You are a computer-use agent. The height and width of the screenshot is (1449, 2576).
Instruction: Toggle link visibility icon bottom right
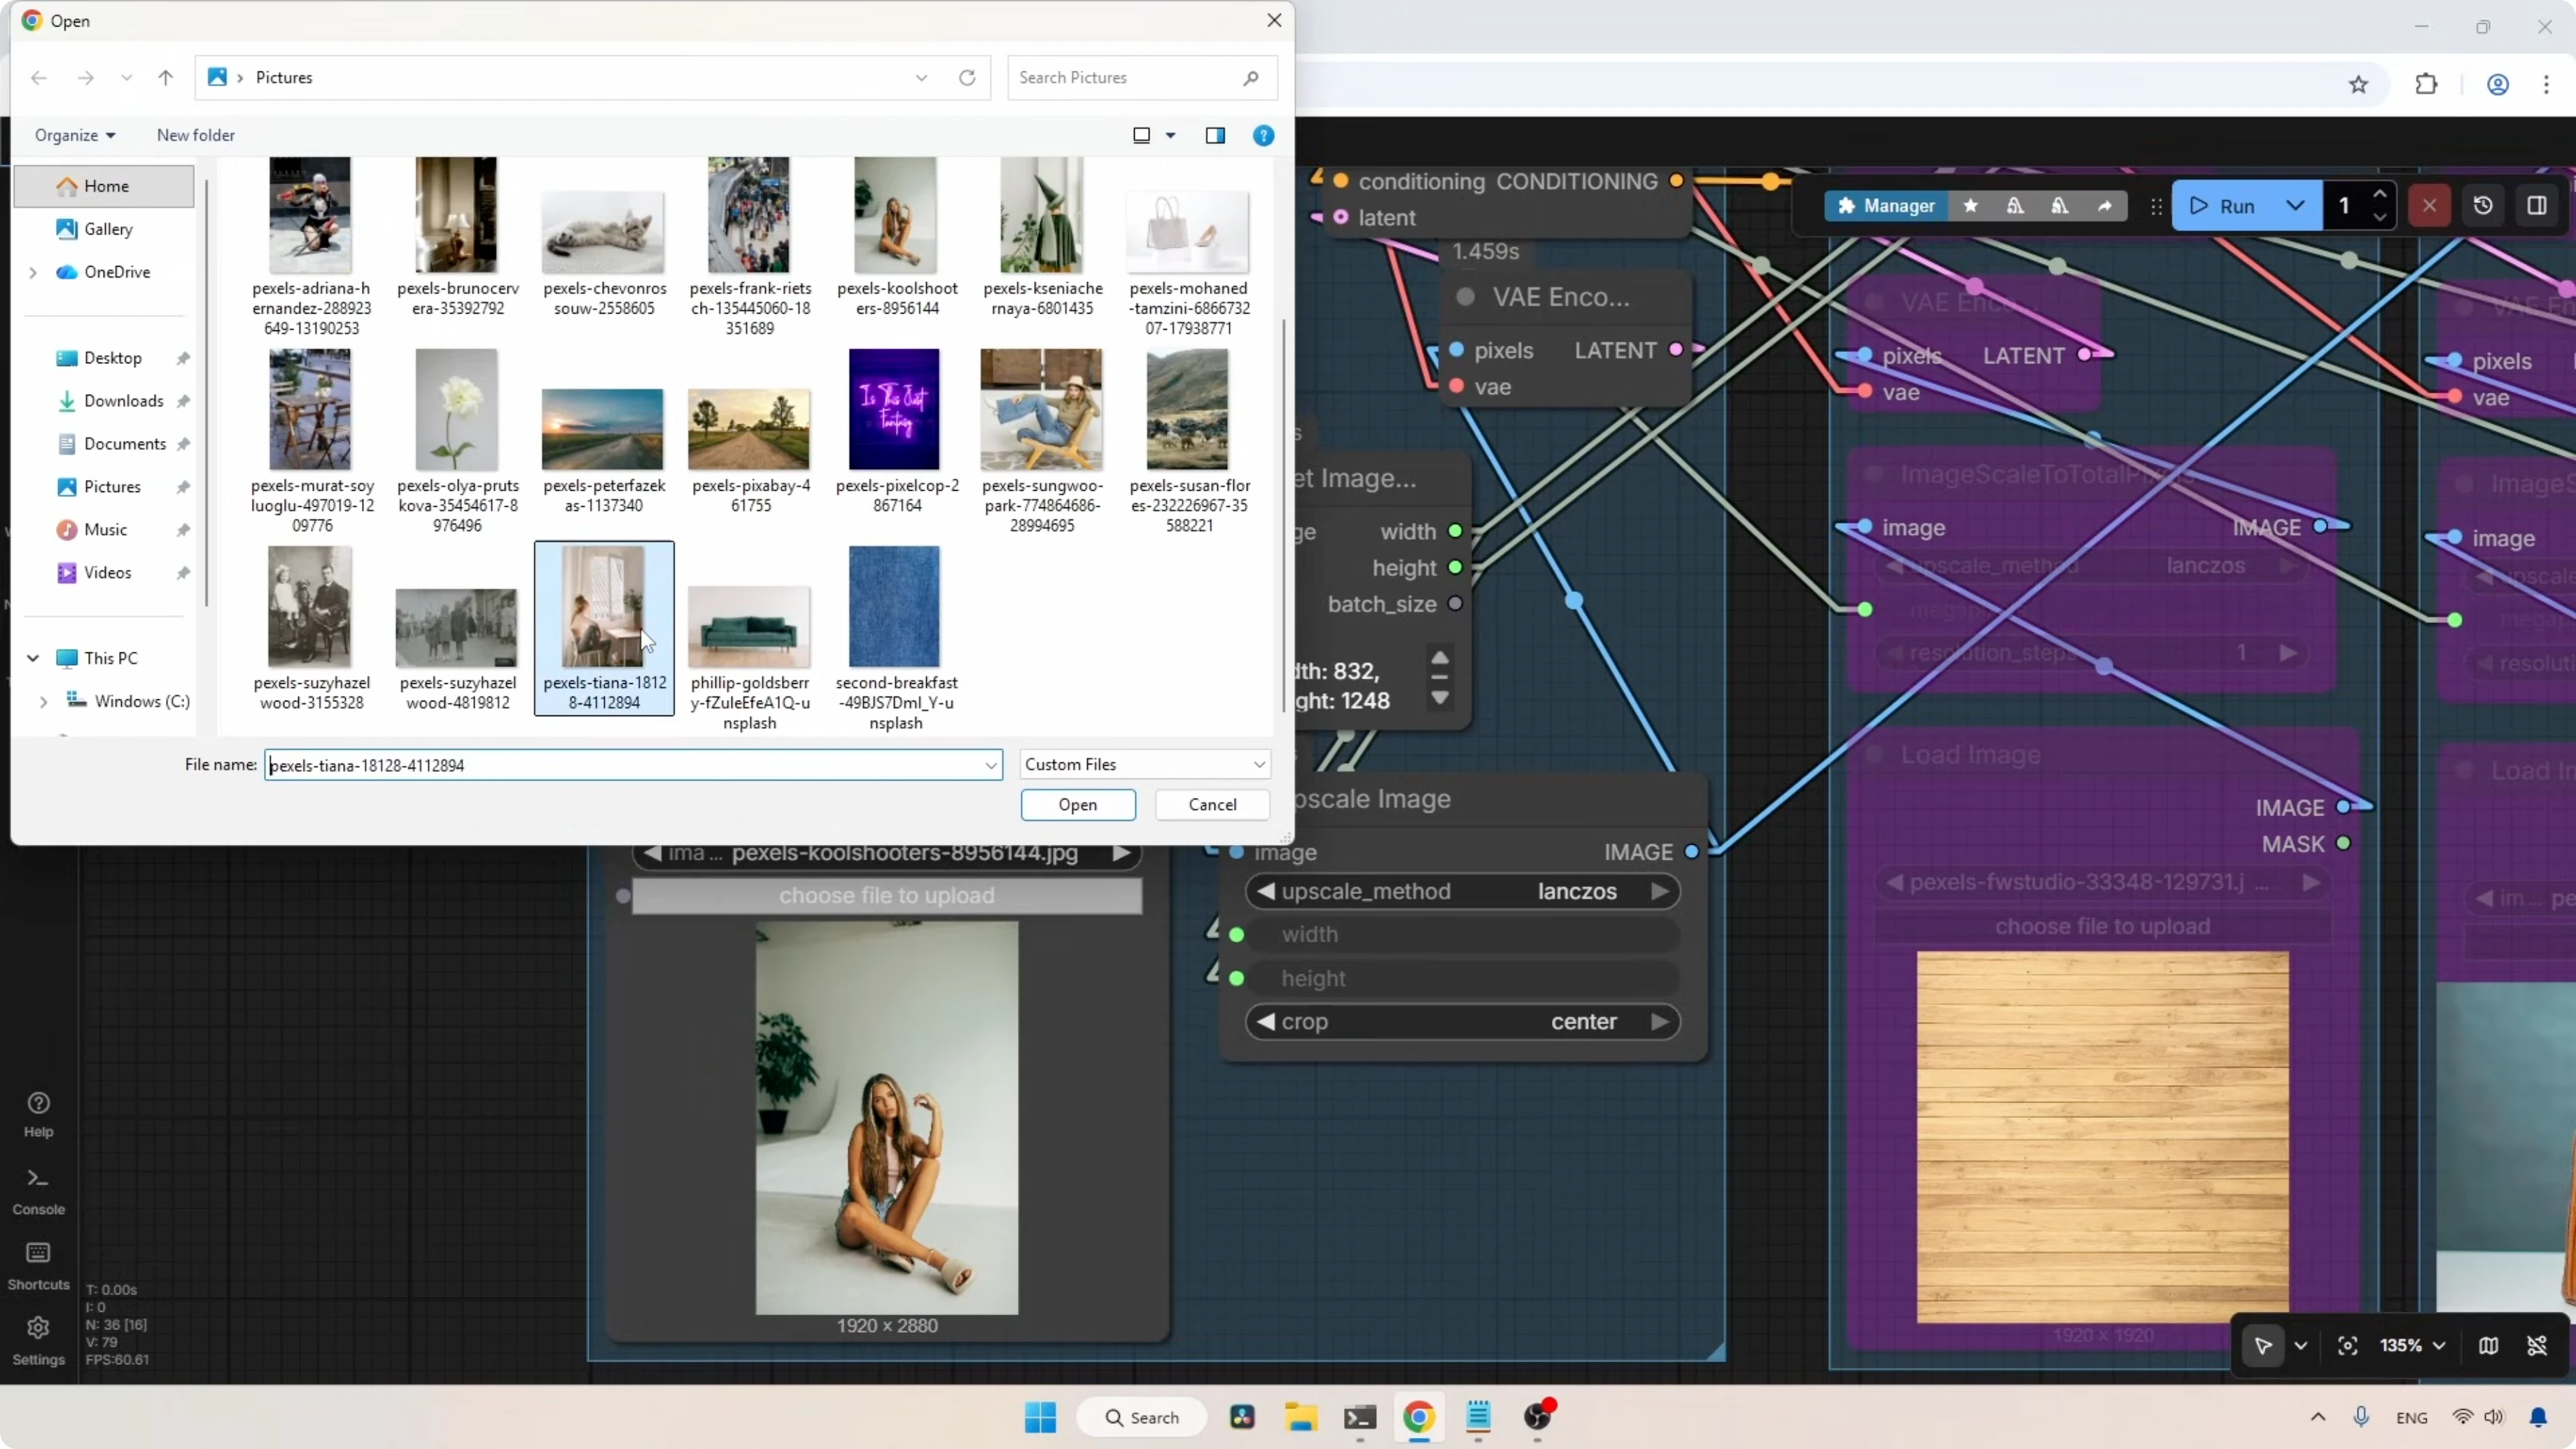click(x=2537, y=1346)
